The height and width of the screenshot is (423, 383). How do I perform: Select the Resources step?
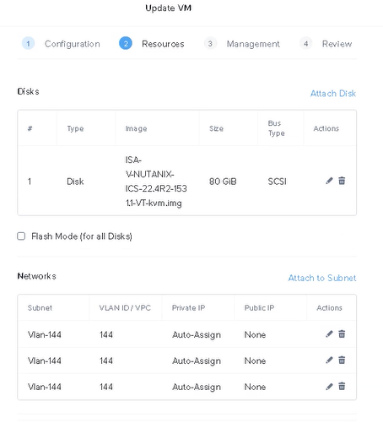point(163,44)
